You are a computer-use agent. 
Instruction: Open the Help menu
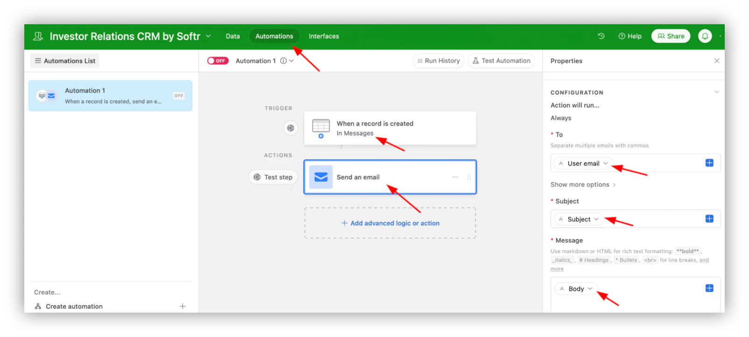630,36
